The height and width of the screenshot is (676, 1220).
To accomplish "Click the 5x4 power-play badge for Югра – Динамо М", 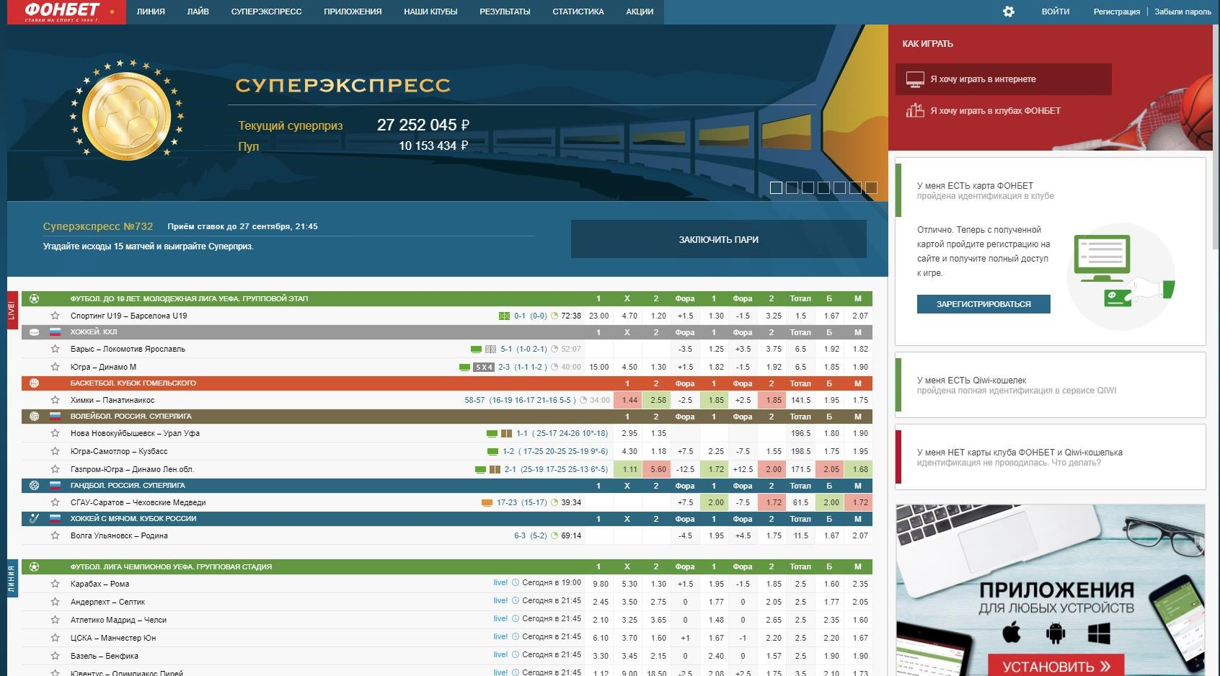I will tap(484, 367).
